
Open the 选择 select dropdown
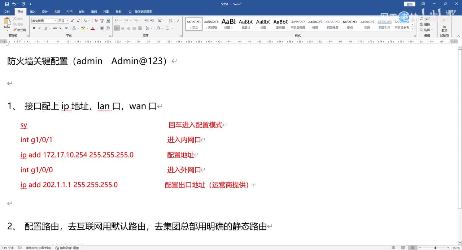426,30
